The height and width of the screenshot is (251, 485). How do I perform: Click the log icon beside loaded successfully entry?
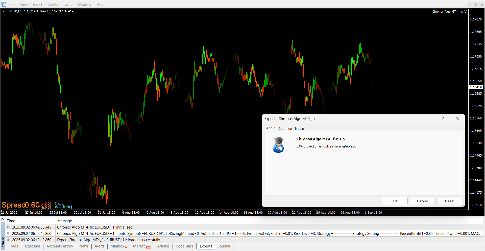[8, 240]
